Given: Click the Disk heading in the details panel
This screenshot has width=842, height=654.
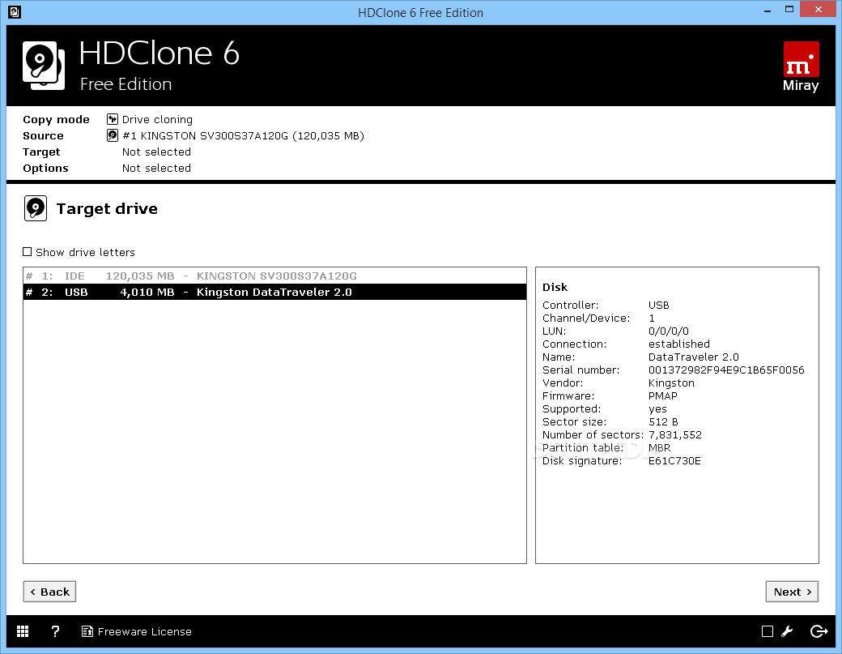Looking at the screenshot, I should (555, 287).
